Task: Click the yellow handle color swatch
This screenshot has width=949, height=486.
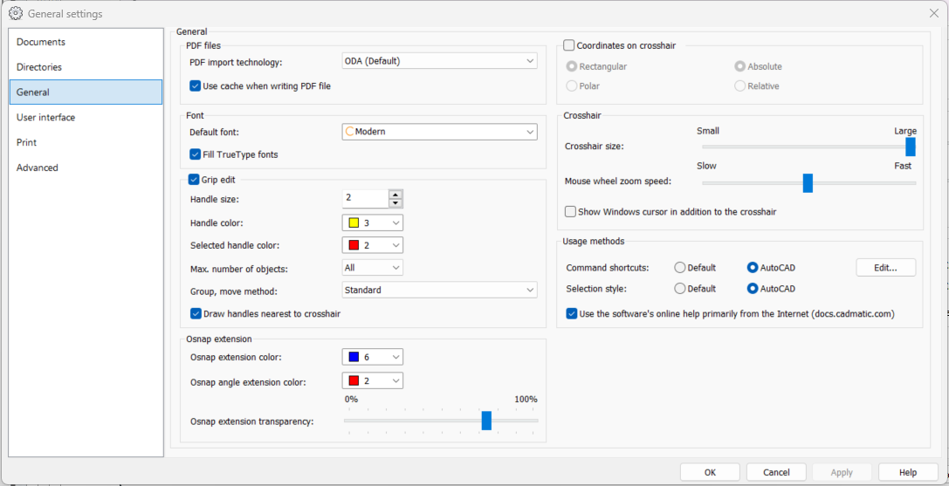Action: pos(354,223)
